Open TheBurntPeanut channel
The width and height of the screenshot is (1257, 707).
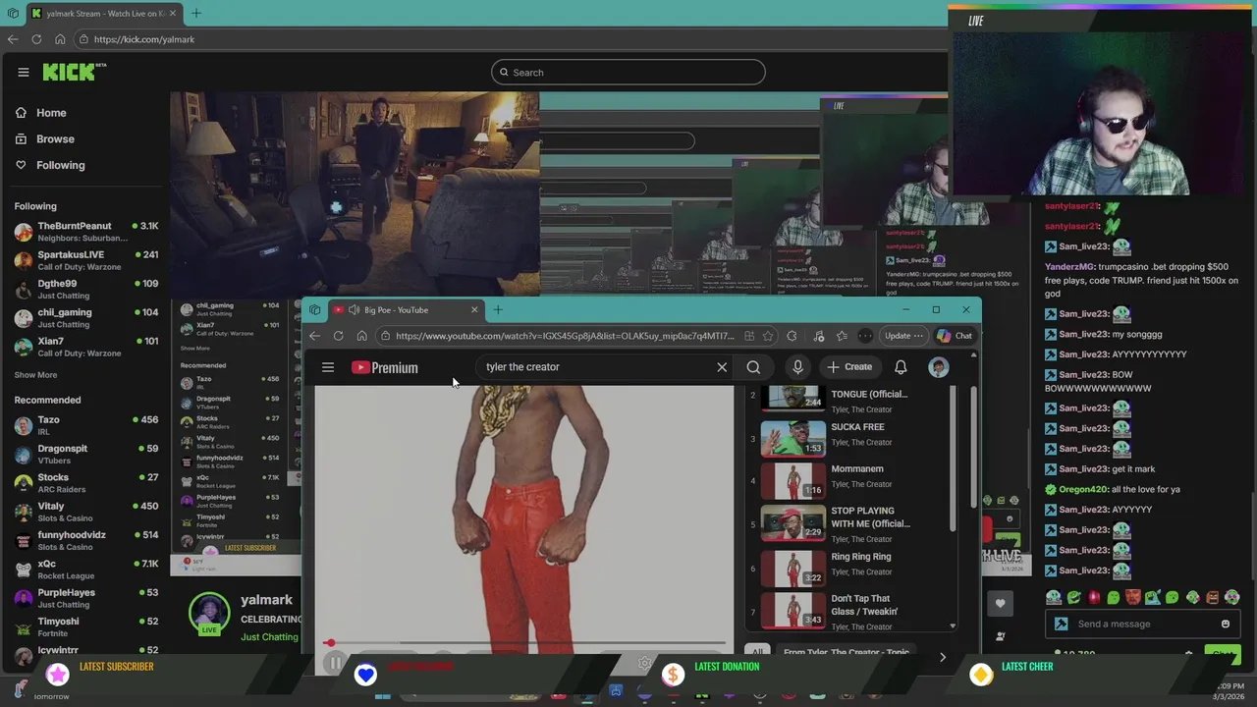point(86,232)
